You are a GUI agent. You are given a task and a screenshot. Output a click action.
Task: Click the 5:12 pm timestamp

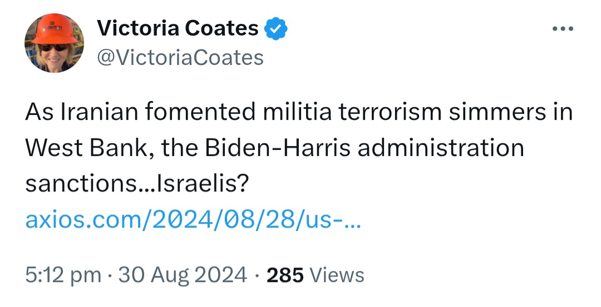tap(63, 275)
